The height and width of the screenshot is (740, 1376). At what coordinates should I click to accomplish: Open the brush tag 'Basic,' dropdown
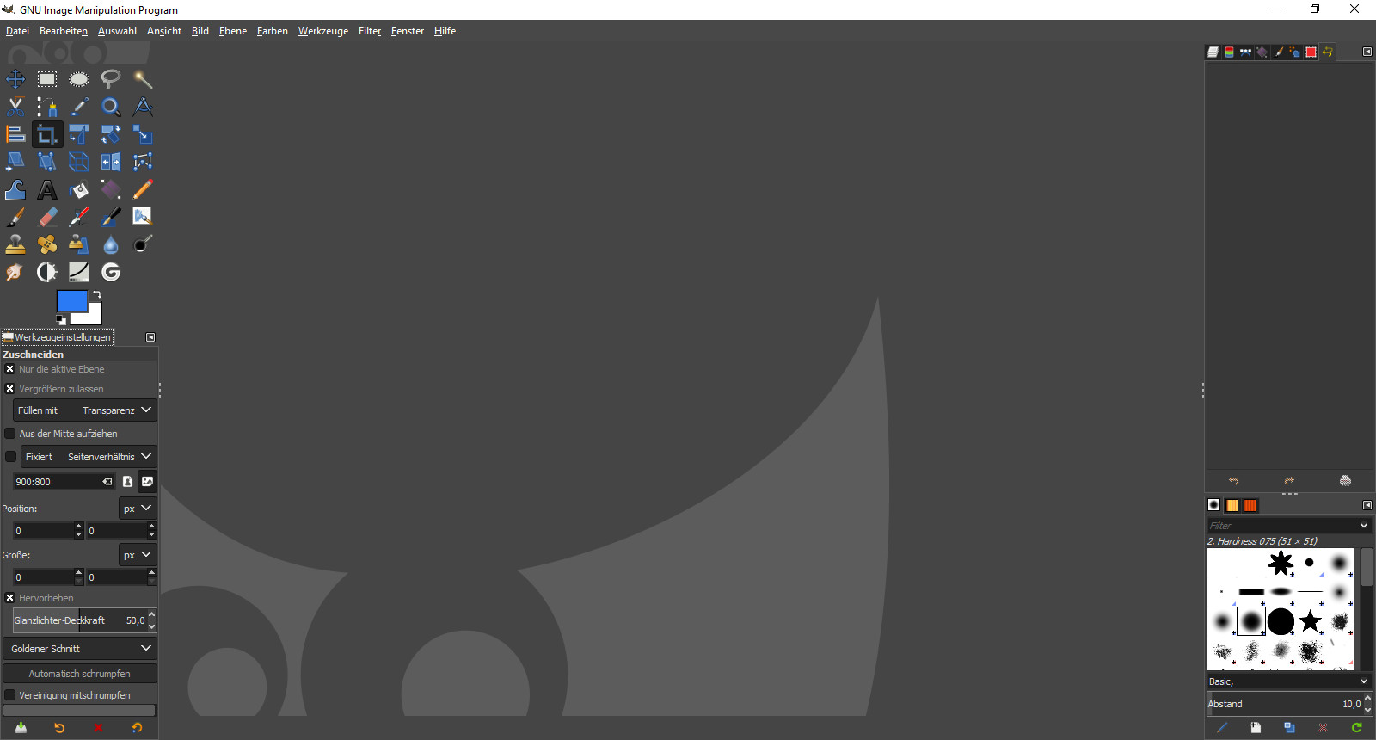pos(1288,681)
